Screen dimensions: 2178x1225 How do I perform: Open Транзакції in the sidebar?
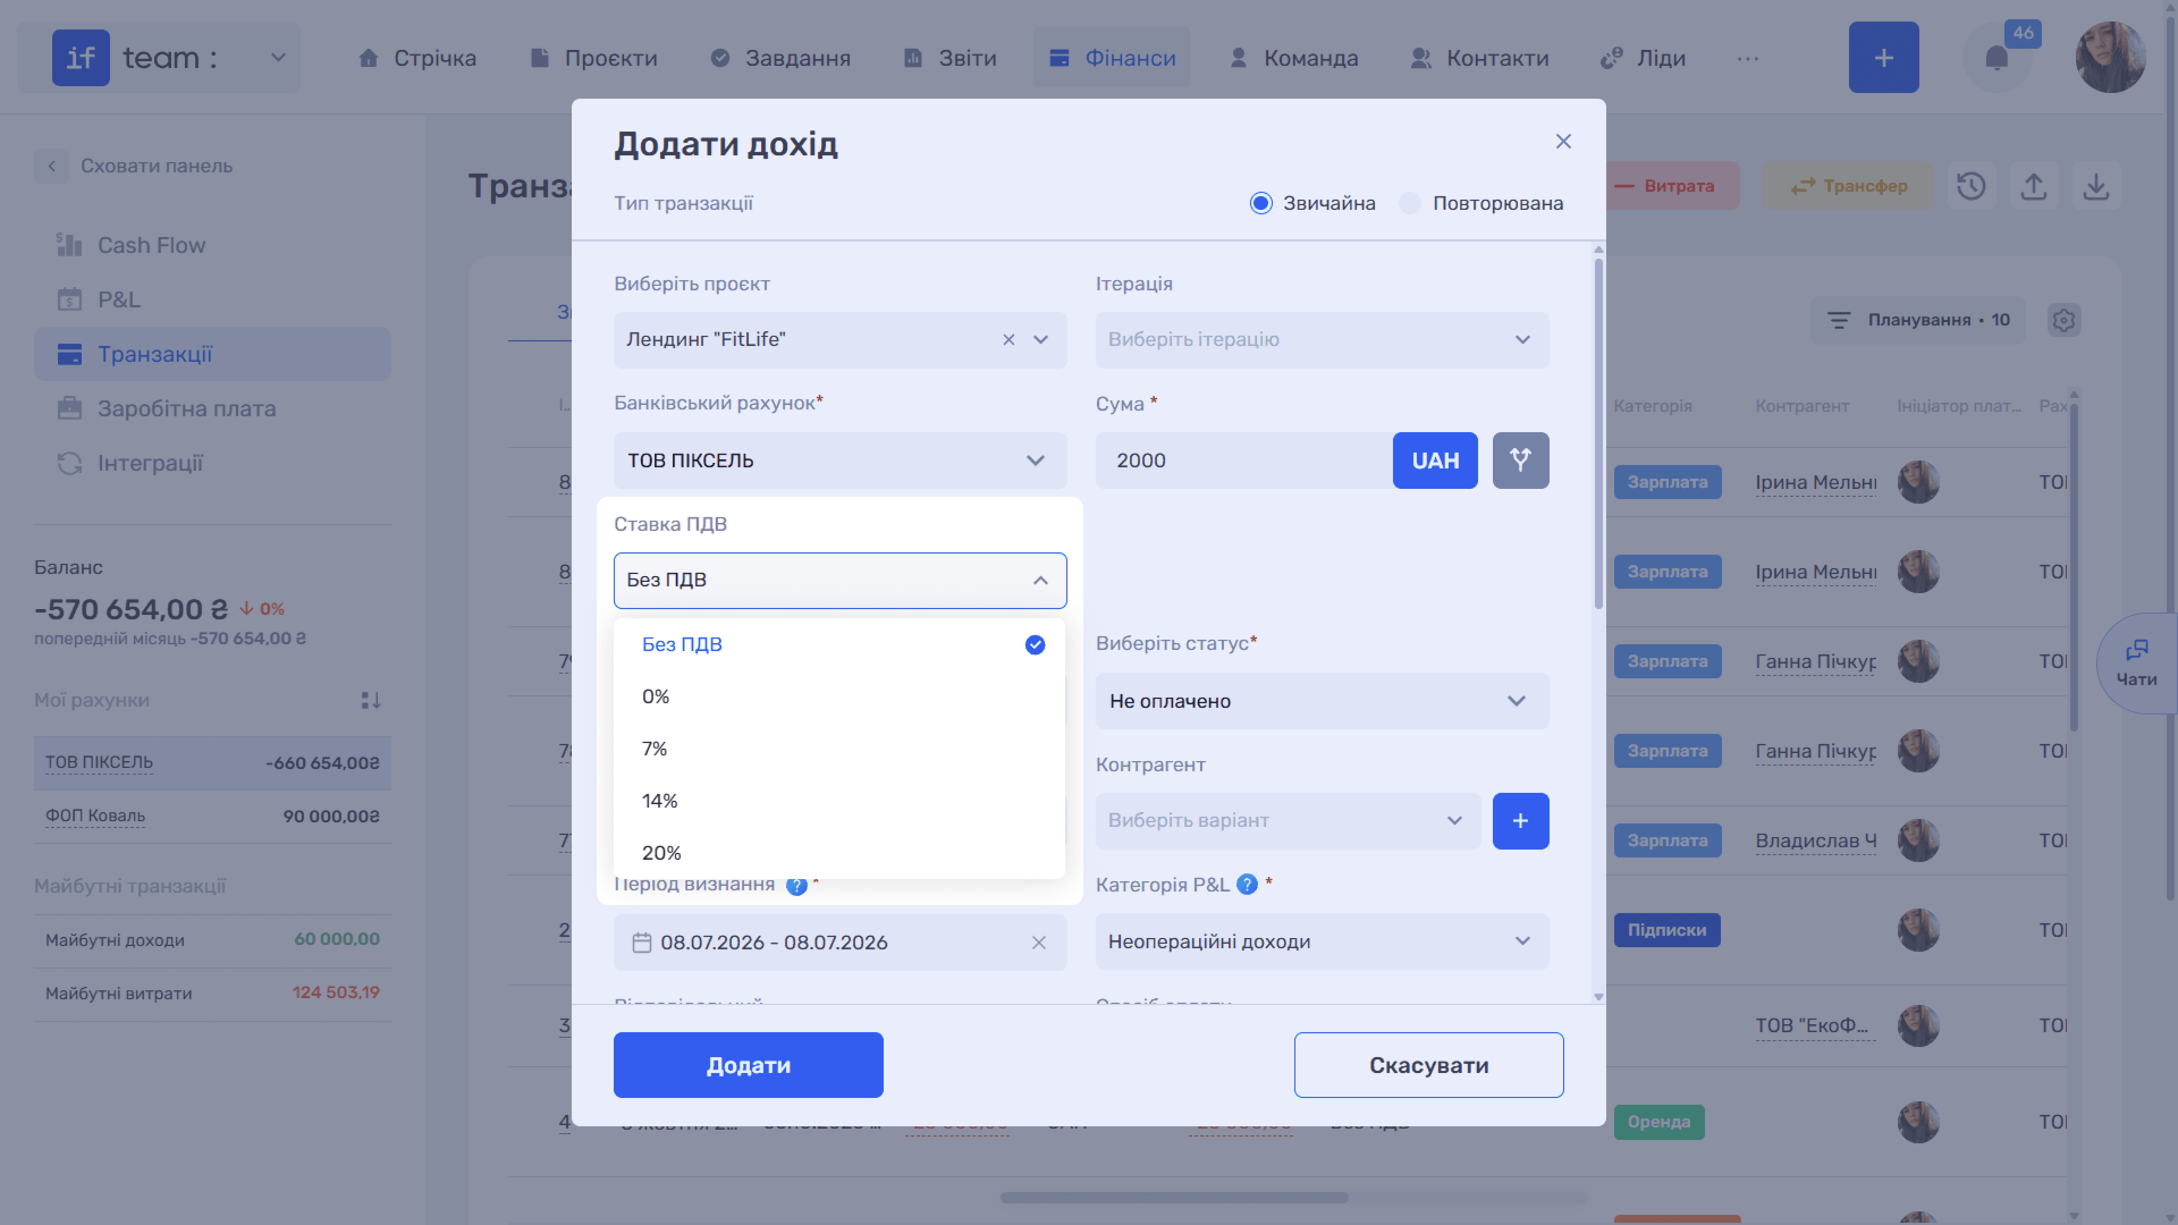tap(212, 354)
